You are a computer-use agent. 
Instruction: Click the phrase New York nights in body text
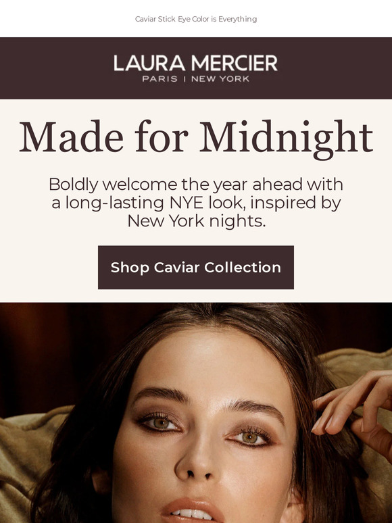click(x=196, y=221)
